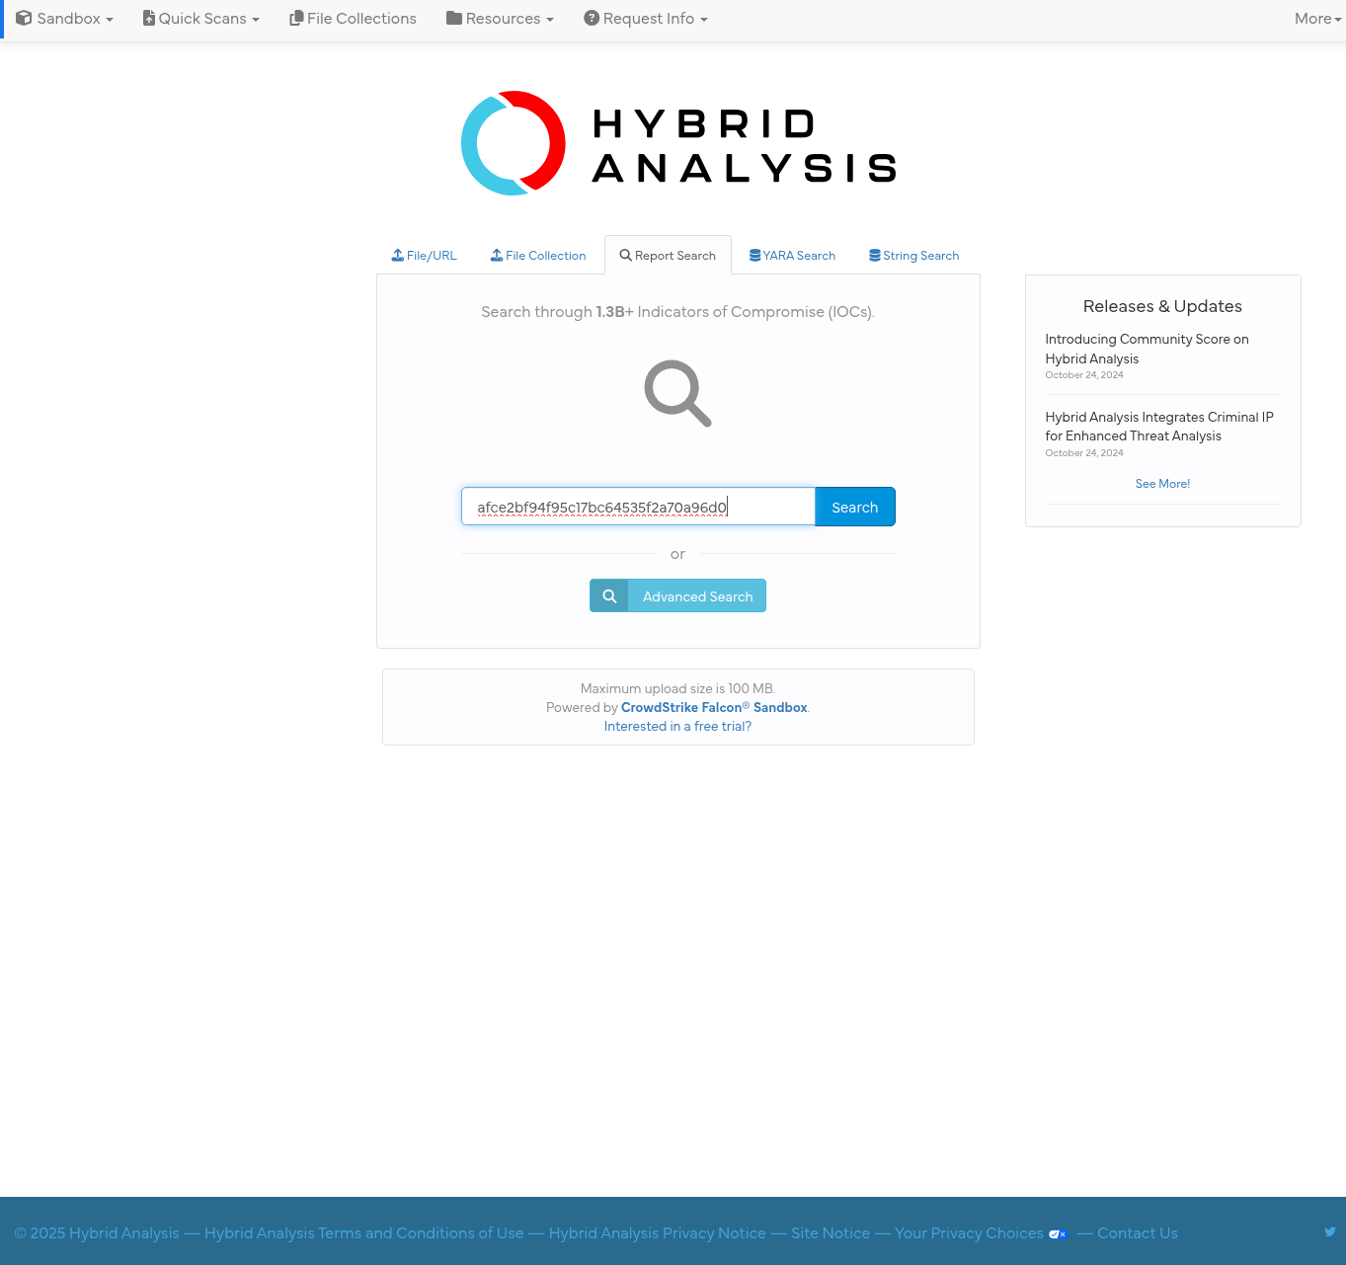Image resolution: width=1346 pixels, height=1265 pixels.
Task: Open the Contact Us footer link
Action: [x=1138, y=1233]
